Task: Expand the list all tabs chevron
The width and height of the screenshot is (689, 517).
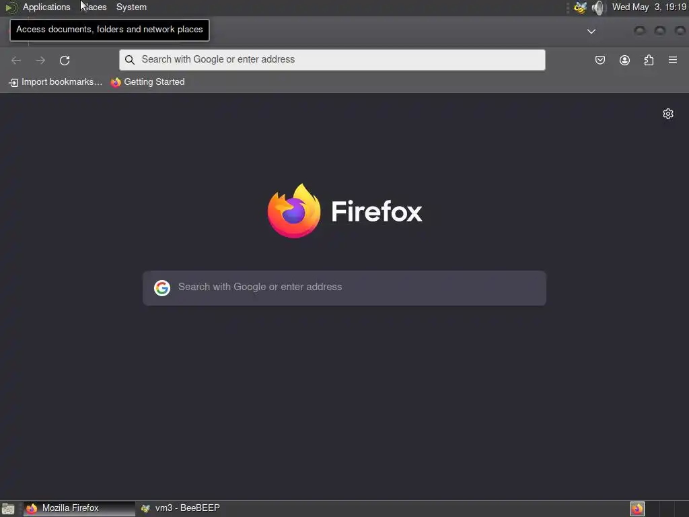Action: (x=591, y=31)
